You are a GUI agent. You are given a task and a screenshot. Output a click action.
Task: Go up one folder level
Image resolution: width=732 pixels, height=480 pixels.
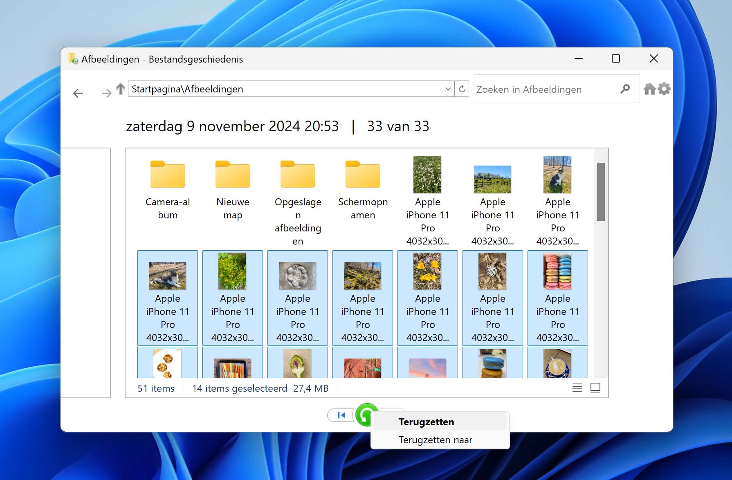(x=120, y=89)
